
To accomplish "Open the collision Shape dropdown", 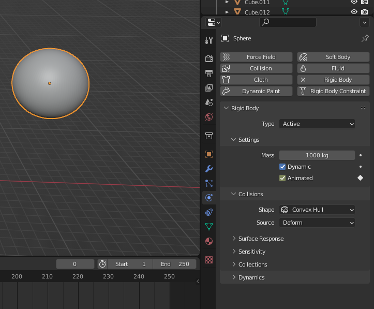I will [x=317, y=210].
